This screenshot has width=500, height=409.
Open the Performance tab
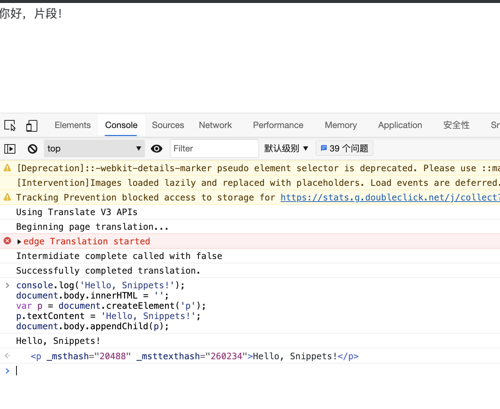pos(278,125)
